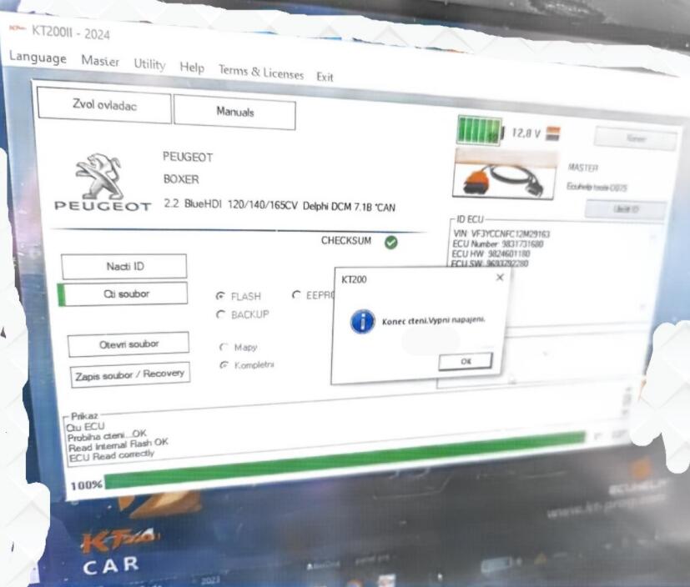Viewport: 690px width, 587px height.
Task: Open the Utility menu
Action: point(149,64)
